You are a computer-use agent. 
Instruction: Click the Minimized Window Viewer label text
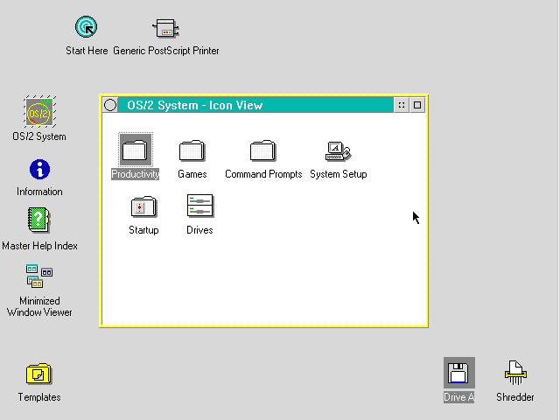click(x=39, y=306)
